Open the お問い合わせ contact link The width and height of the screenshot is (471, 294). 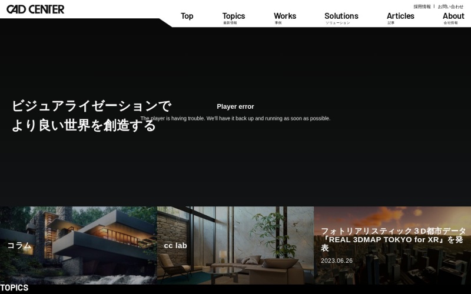click(x=450, y=6)
